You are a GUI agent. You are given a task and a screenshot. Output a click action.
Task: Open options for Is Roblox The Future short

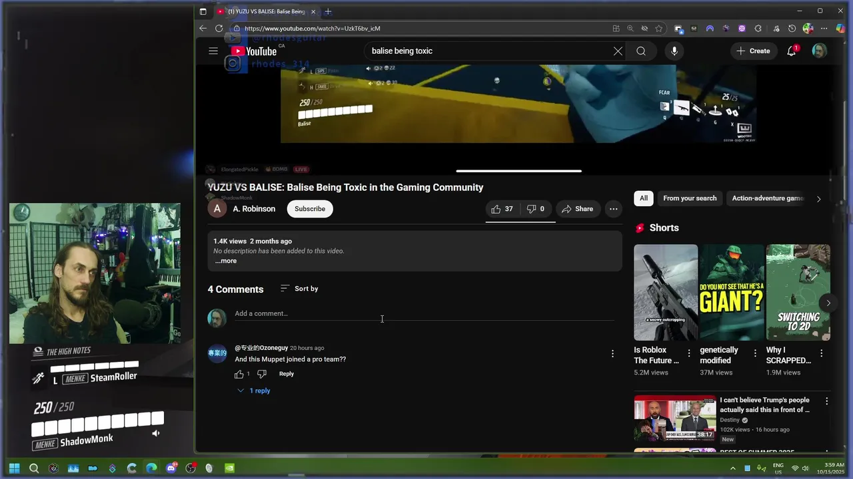[689, 353]
